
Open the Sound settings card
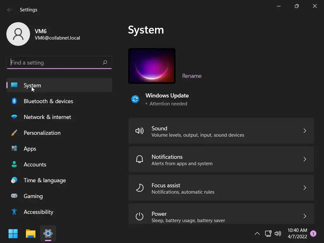pyautogui.click(x=221, y=131)
